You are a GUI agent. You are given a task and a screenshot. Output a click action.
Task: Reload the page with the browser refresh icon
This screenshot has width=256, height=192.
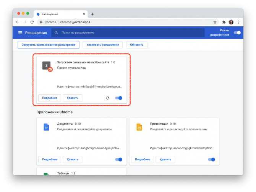click(x=32, y=22)
